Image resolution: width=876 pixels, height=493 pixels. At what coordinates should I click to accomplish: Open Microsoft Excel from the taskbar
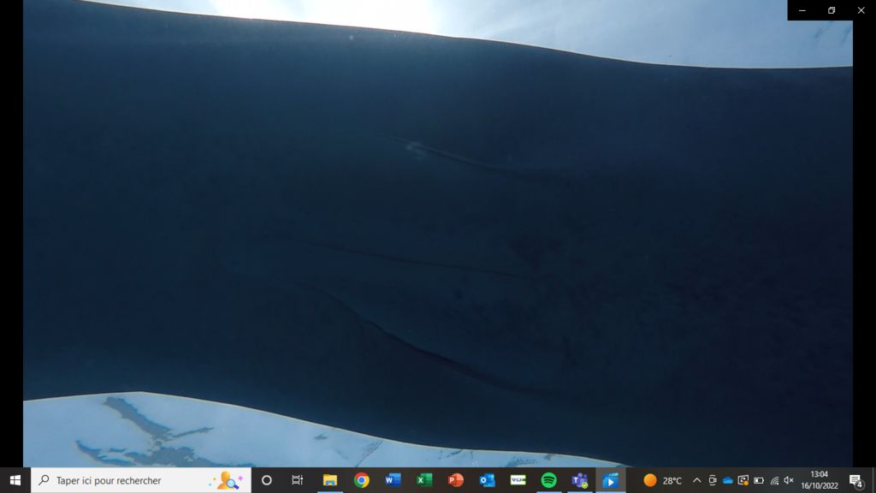(424, 480)
